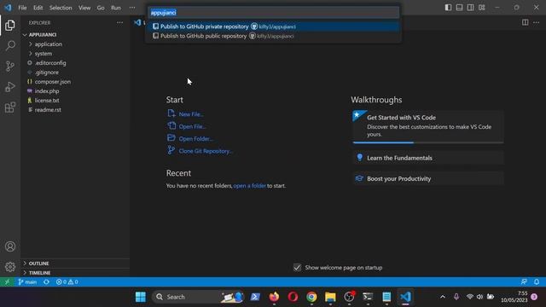Uncheck Show welcome page on startup
Viewport: 546px width, 307px height.
point(297,268)
